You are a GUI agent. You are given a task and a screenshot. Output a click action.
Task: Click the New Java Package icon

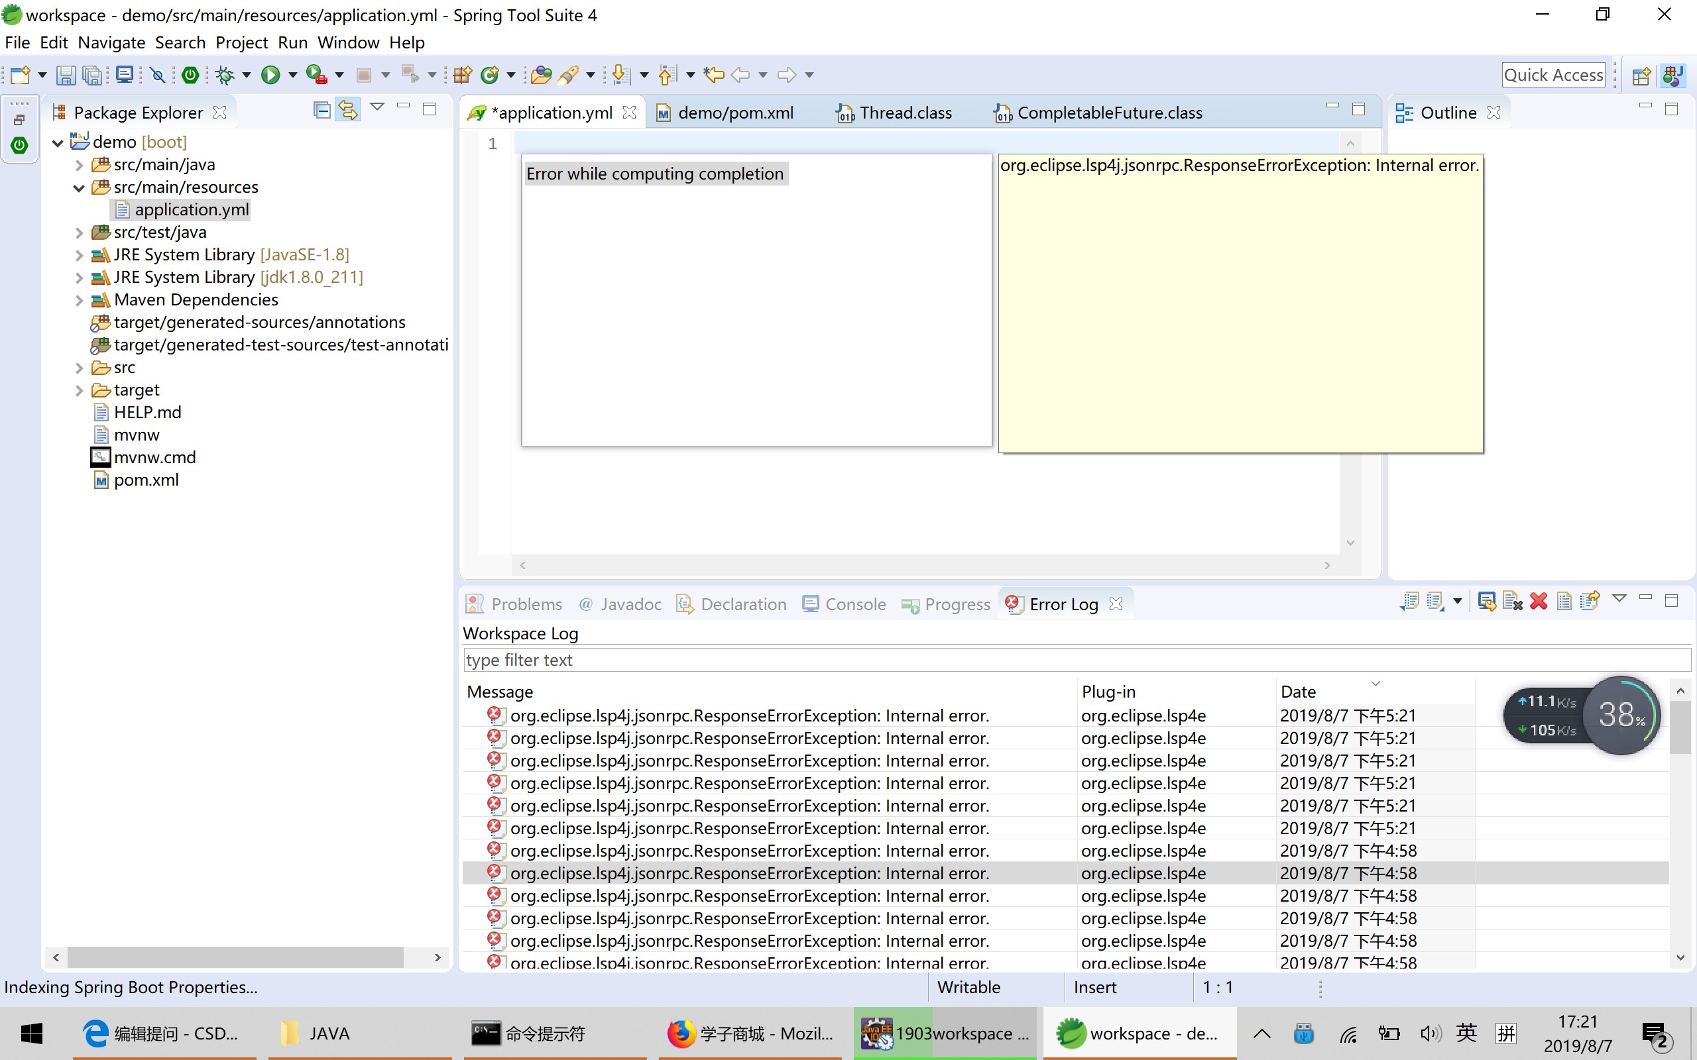pos(462,75)
